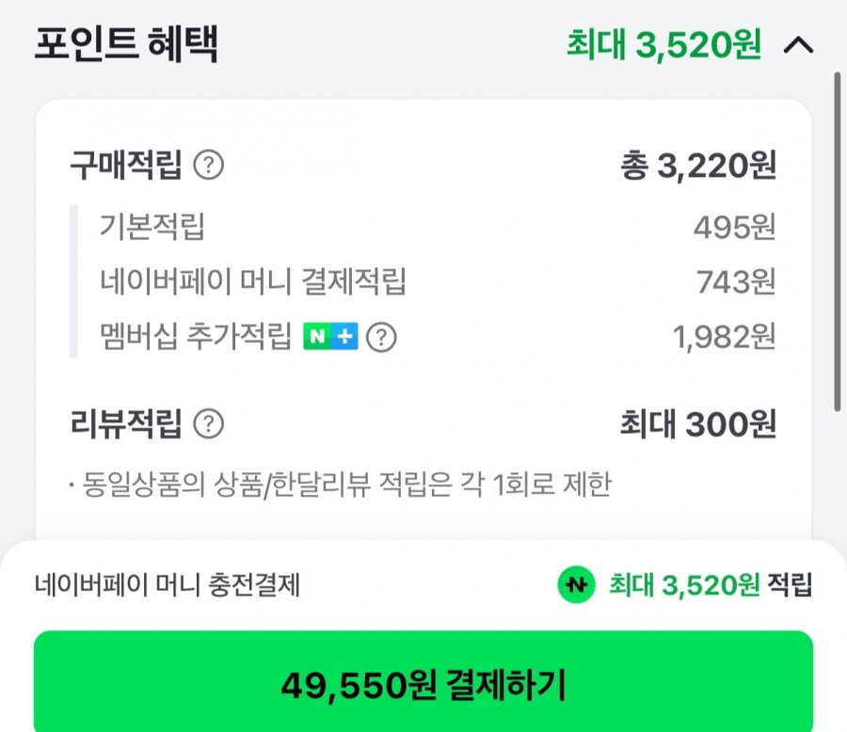Click the N+ membership badge icon
The image size is (847, 732).
pos(330,337)
